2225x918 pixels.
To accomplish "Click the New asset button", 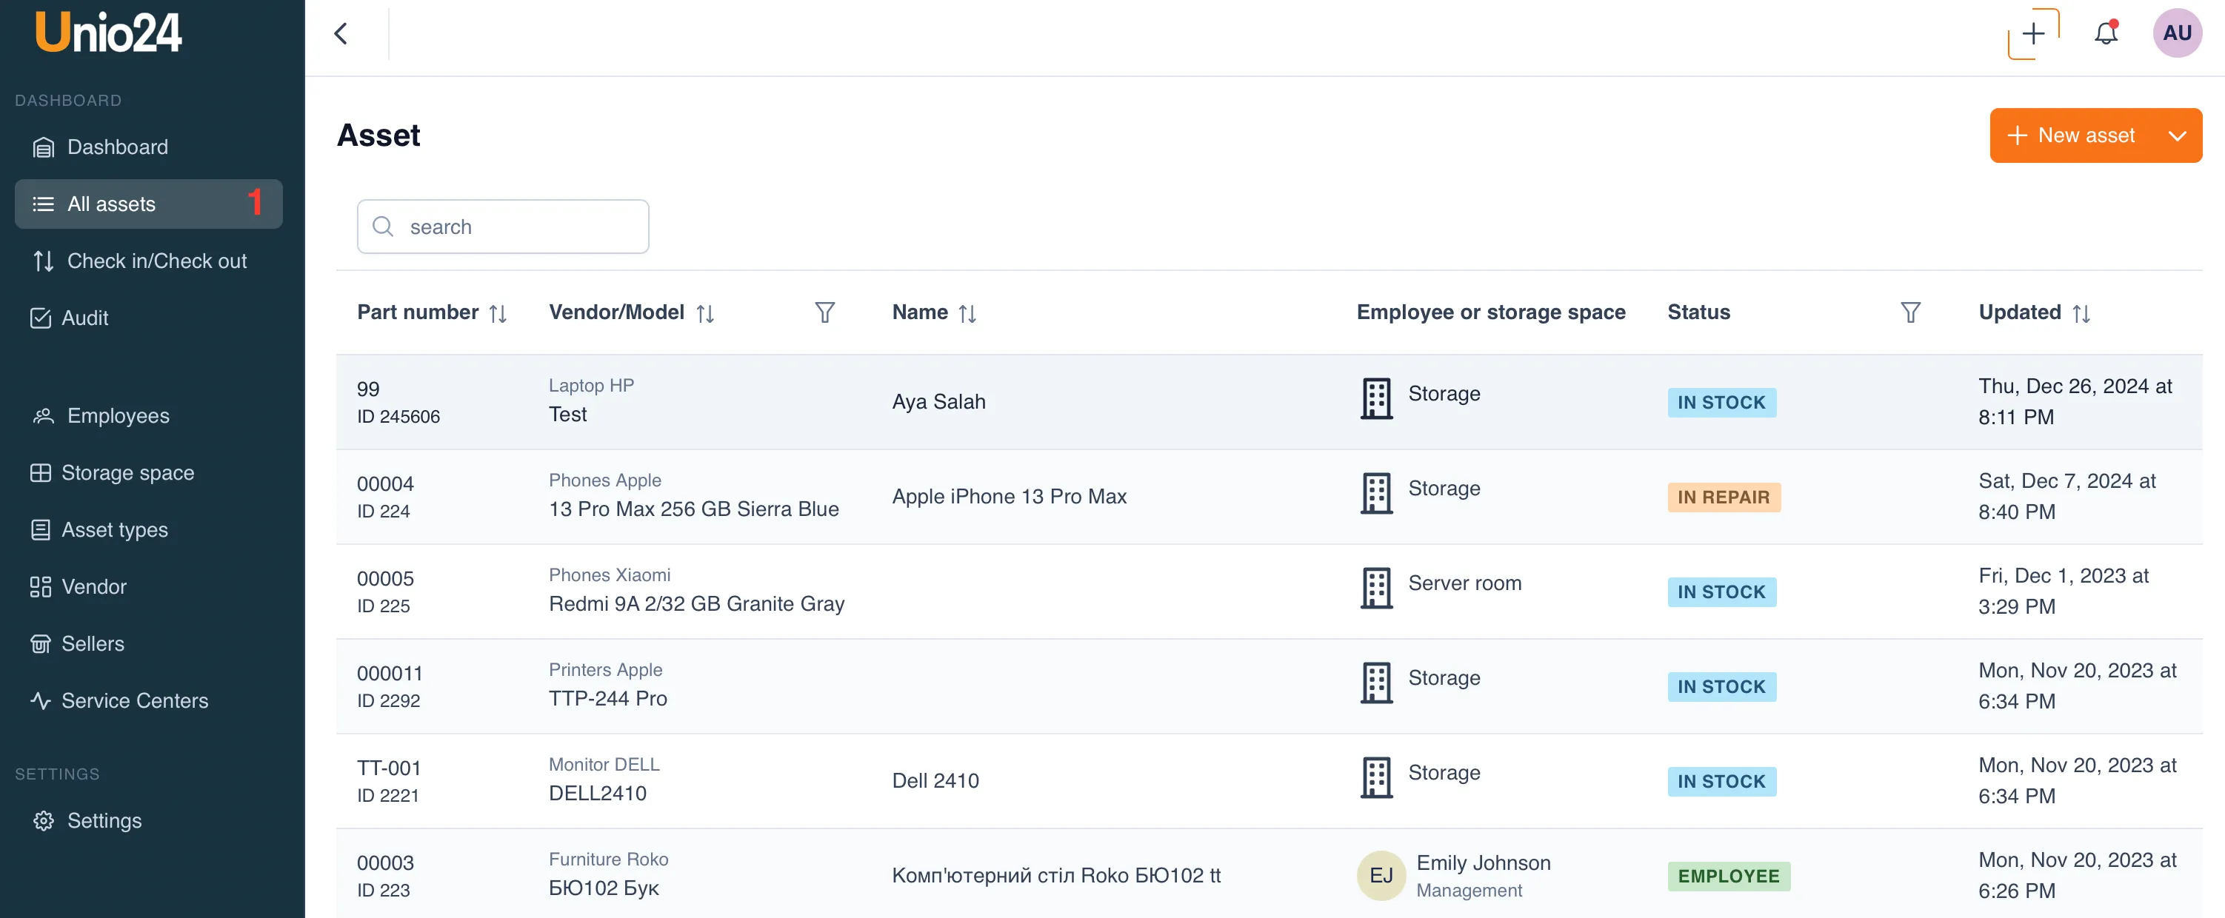I will click(x=2073, y=135).
